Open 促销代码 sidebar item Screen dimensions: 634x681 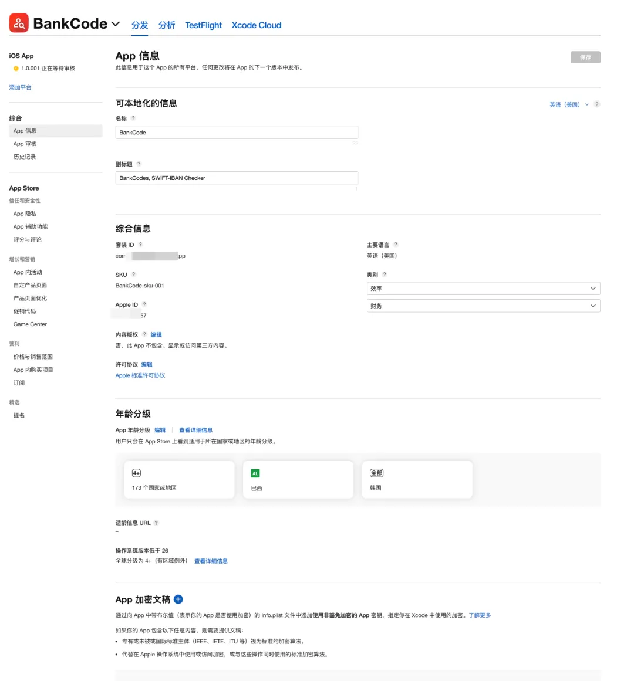(x=24, y=311)
